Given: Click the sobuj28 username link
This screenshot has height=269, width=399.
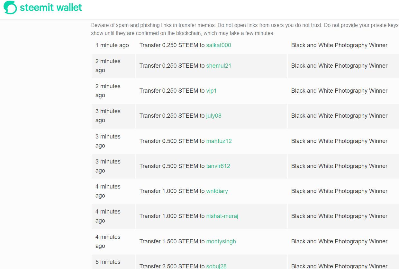Looking at the screenshot, I should (216, 266).
